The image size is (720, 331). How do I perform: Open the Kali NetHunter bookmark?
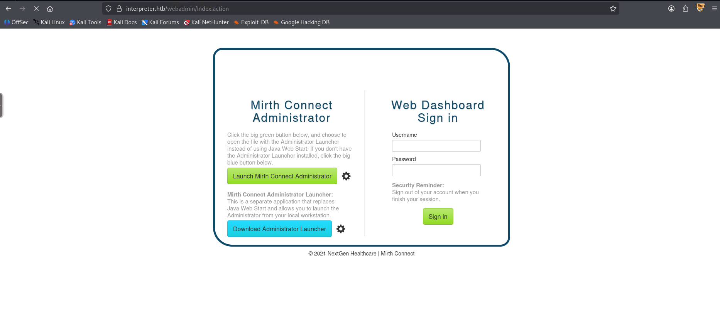pos(206,22)
